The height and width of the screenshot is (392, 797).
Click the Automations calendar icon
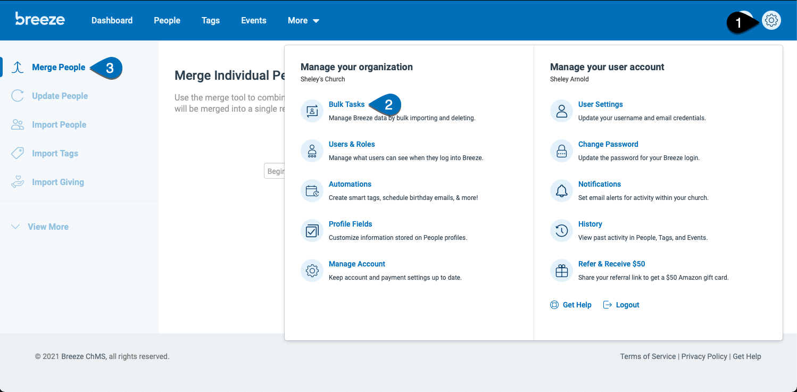[x=312, y=190]
